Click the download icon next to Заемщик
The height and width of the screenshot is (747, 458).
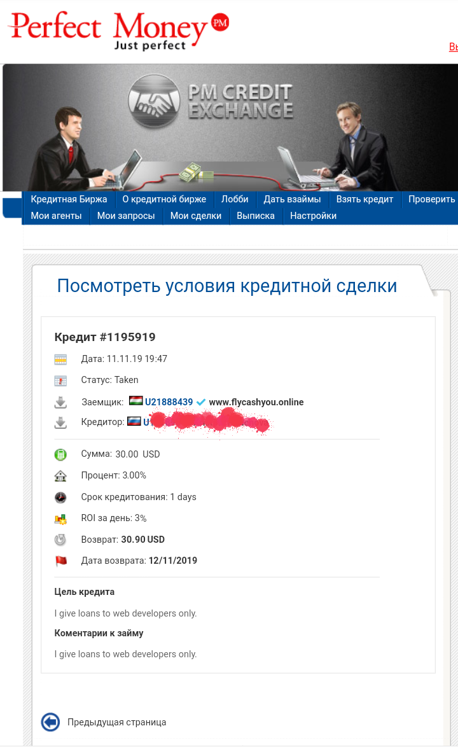pyautogui.click(x=60, y=402)
